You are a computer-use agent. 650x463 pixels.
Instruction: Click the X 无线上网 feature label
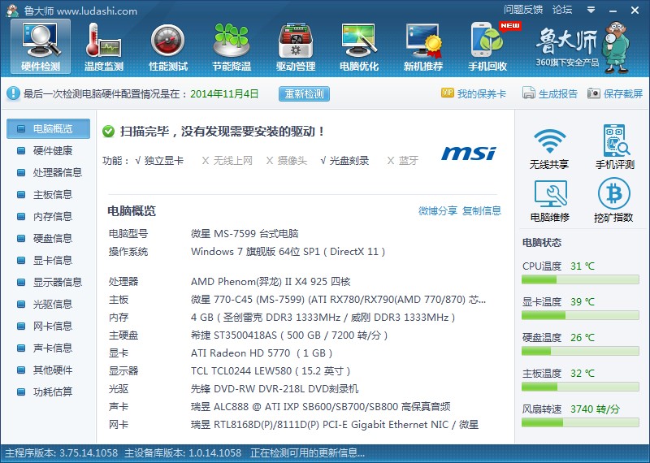click(x=227, y=161)
